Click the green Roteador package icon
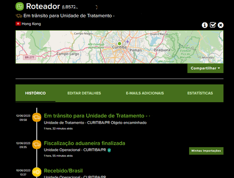The height and width of the screenshot is (178, 234). 20,7
